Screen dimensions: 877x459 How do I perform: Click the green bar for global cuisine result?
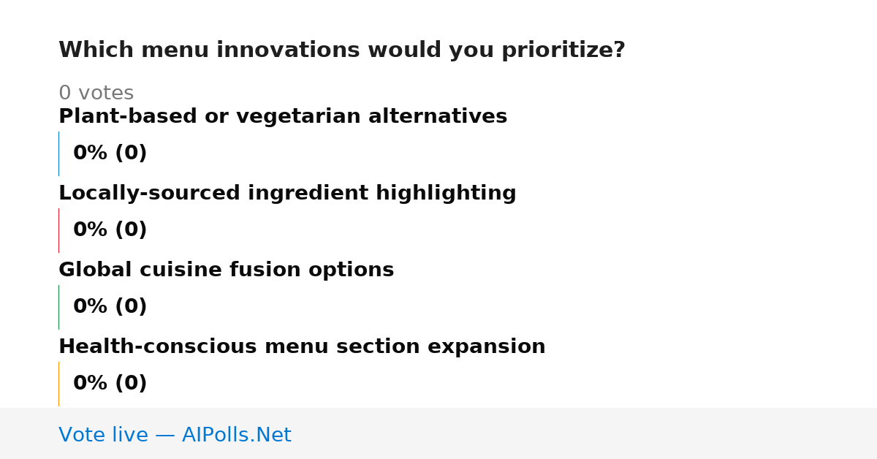click(58, 307)
